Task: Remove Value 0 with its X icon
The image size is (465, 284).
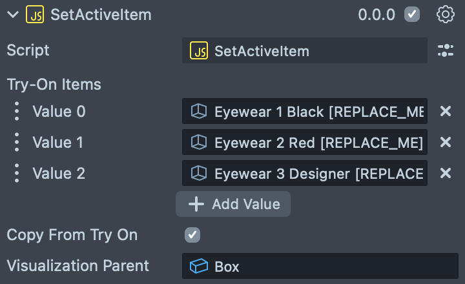Action: coord(446,112)
